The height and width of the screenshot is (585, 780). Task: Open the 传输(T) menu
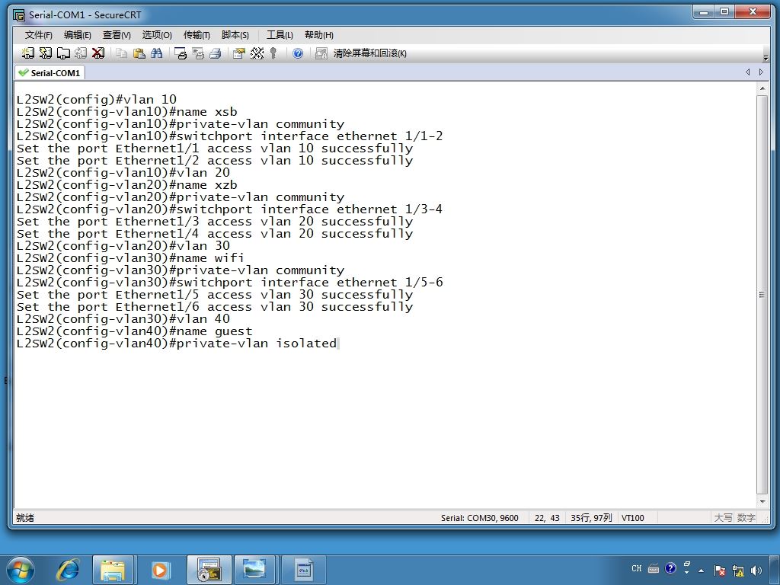pyautogui.click(x=197, y=35)
